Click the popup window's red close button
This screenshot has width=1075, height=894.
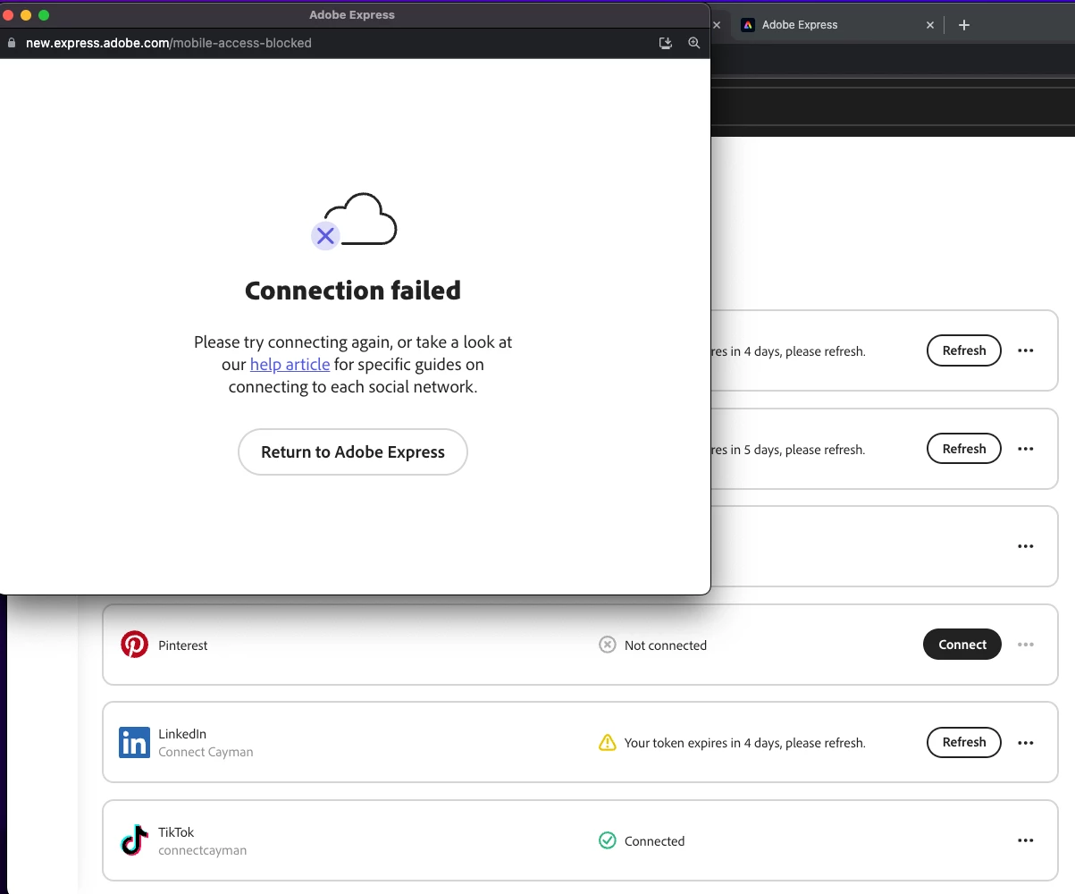click(x=9, y=15)
